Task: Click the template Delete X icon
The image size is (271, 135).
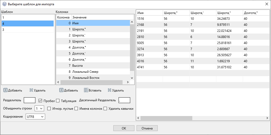Action: (x=31, y=90)
